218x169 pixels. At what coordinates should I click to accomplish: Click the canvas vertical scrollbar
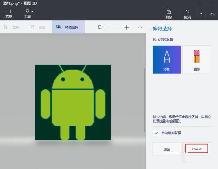[144, 100]
